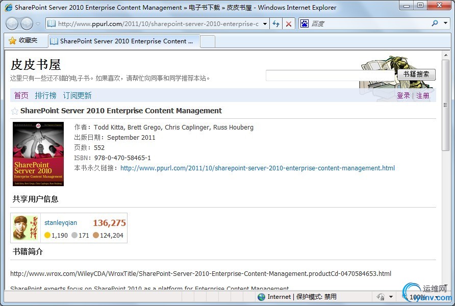Click the 136,275 score number

(109, 223)
